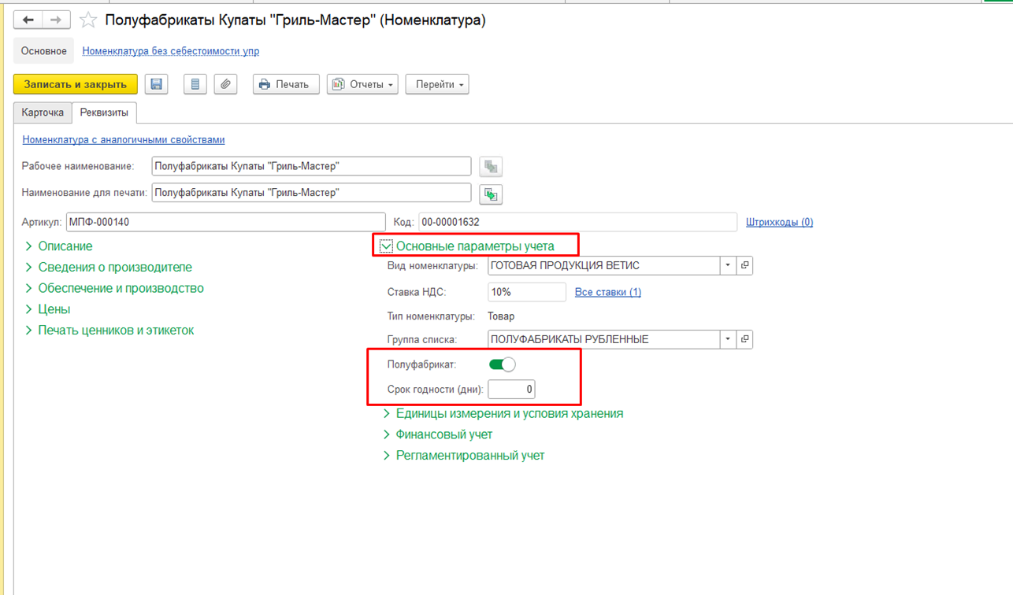The height and width of the screenshot is (595, 1013).
Task: Click the back navigation arrow
Action: click(x=28, y=20)
